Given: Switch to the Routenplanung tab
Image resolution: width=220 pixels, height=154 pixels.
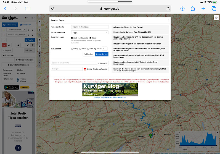Looking at the screenshot, I should click(10, 25).
